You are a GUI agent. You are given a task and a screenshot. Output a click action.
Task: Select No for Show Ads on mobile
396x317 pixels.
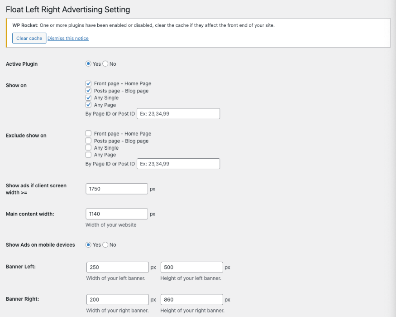pyautogui.click(x=105, y=245)
